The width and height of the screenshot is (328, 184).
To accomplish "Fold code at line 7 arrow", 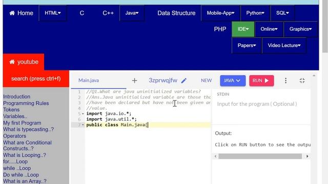I will coord(83,125).
